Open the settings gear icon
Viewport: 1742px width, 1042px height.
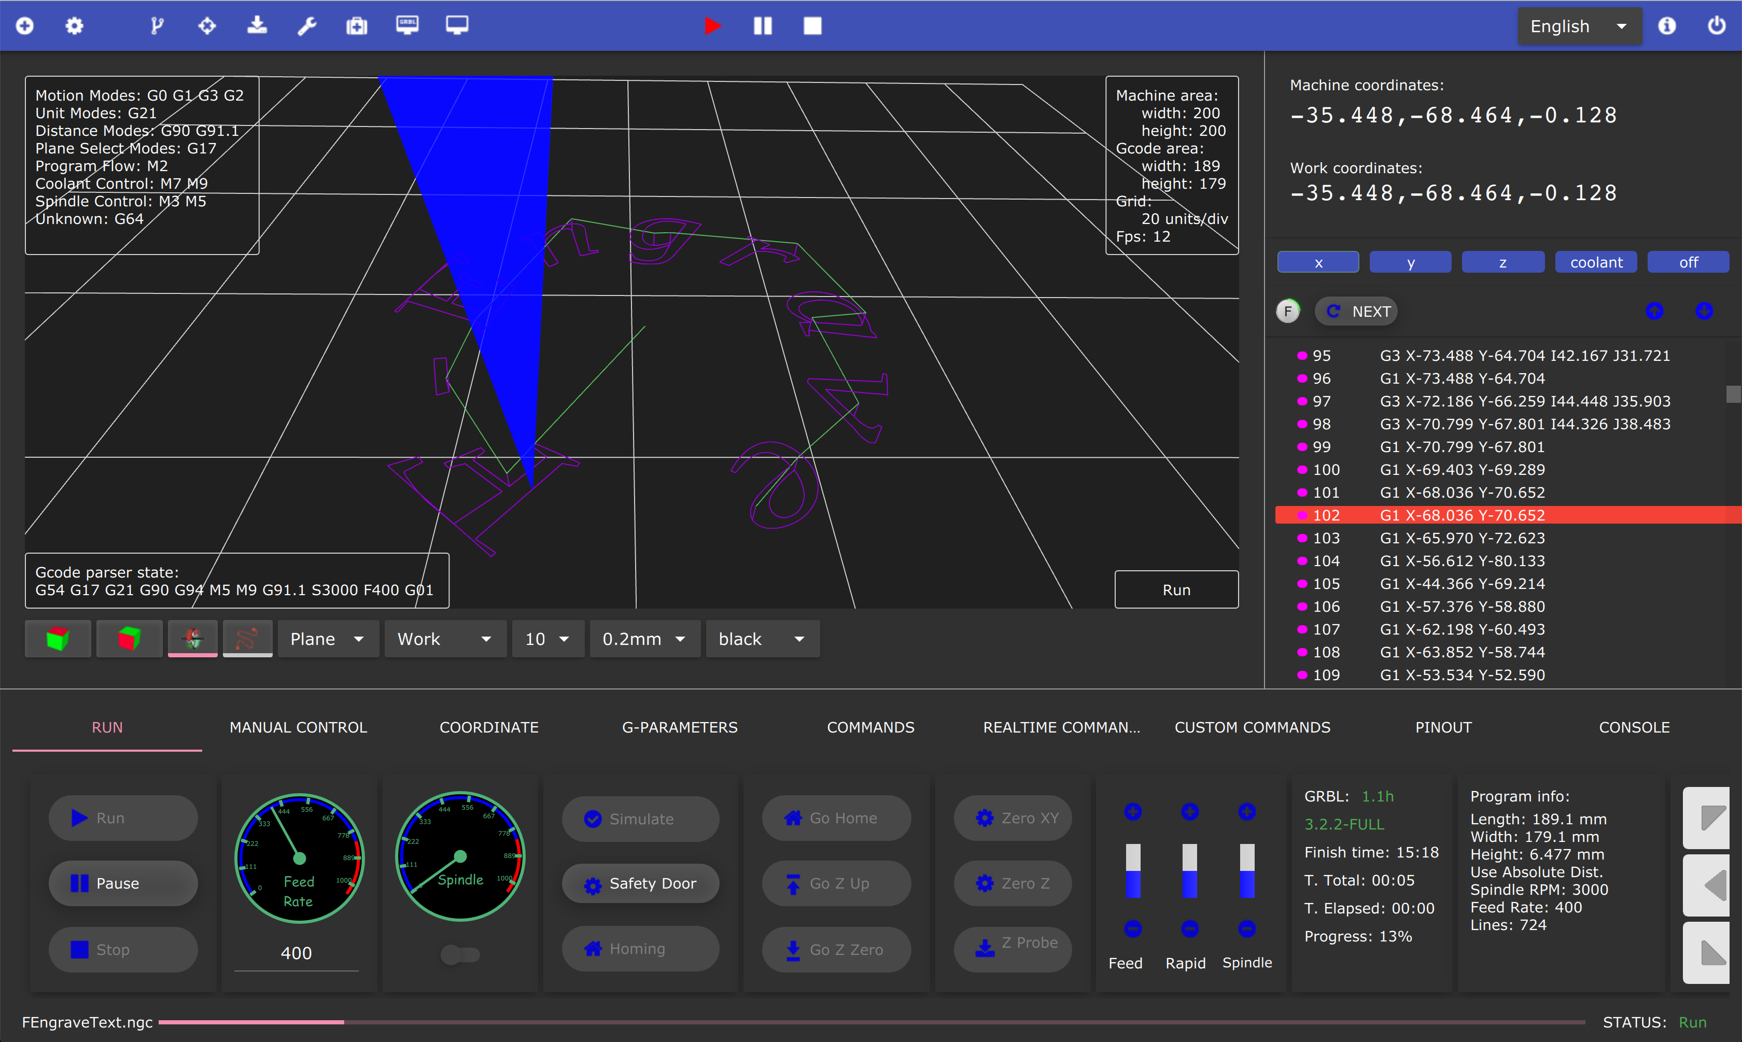(75, 26)
